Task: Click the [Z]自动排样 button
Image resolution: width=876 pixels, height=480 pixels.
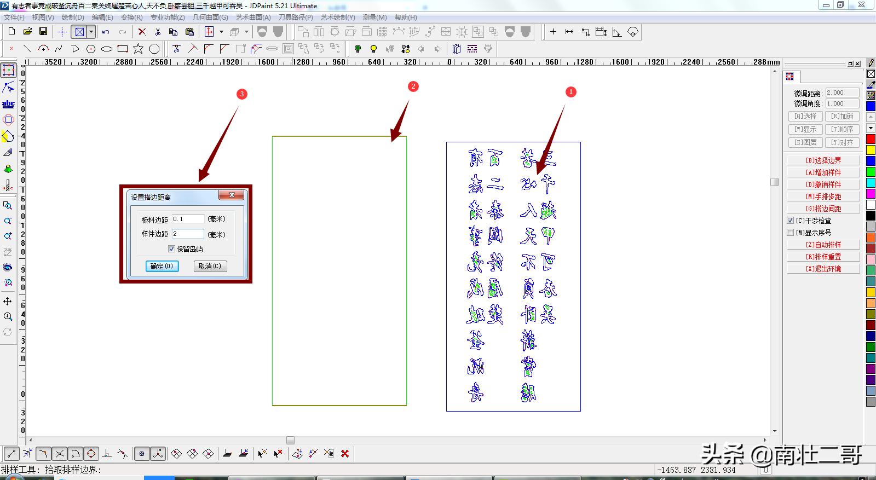Action: tap(823, 245)
